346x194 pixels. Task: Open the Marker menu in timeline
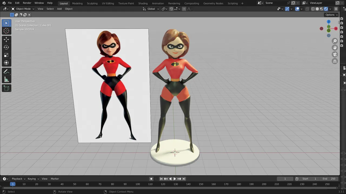pos(55,179)
